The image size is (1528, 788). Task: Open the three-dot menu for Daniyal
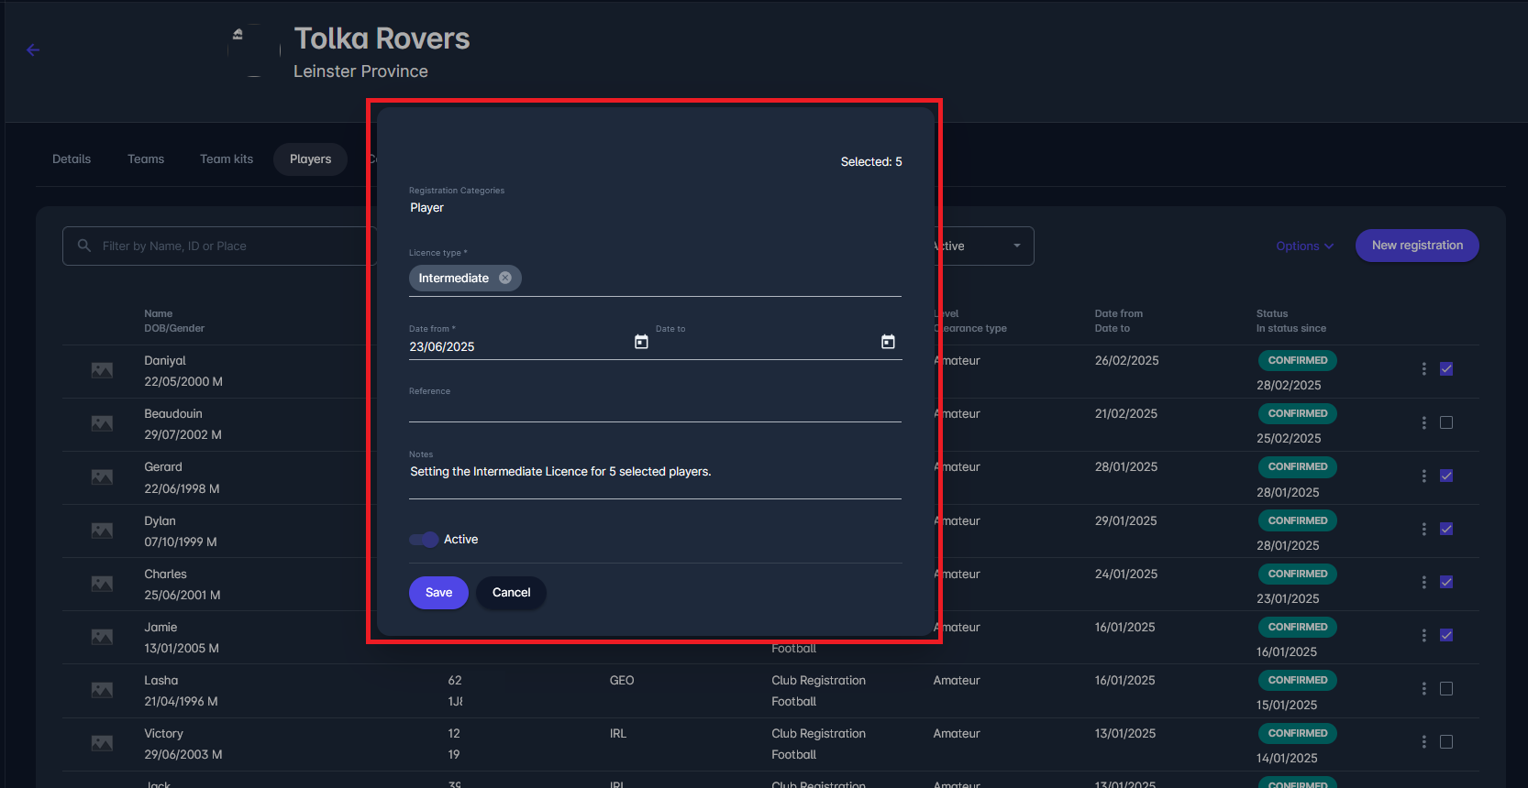point(1423,368)
